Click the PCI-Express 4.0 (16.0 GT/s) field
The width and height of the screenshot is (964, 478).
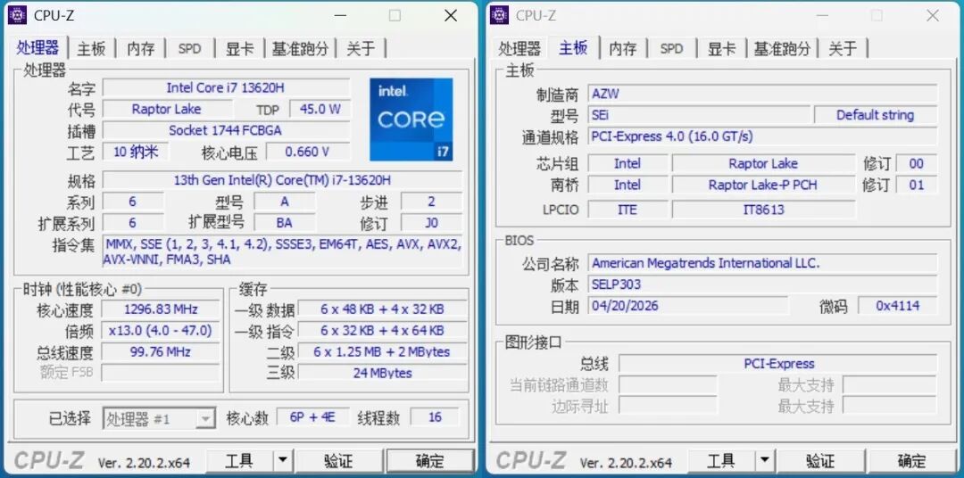pyautogui.click(x=762, y=136)
